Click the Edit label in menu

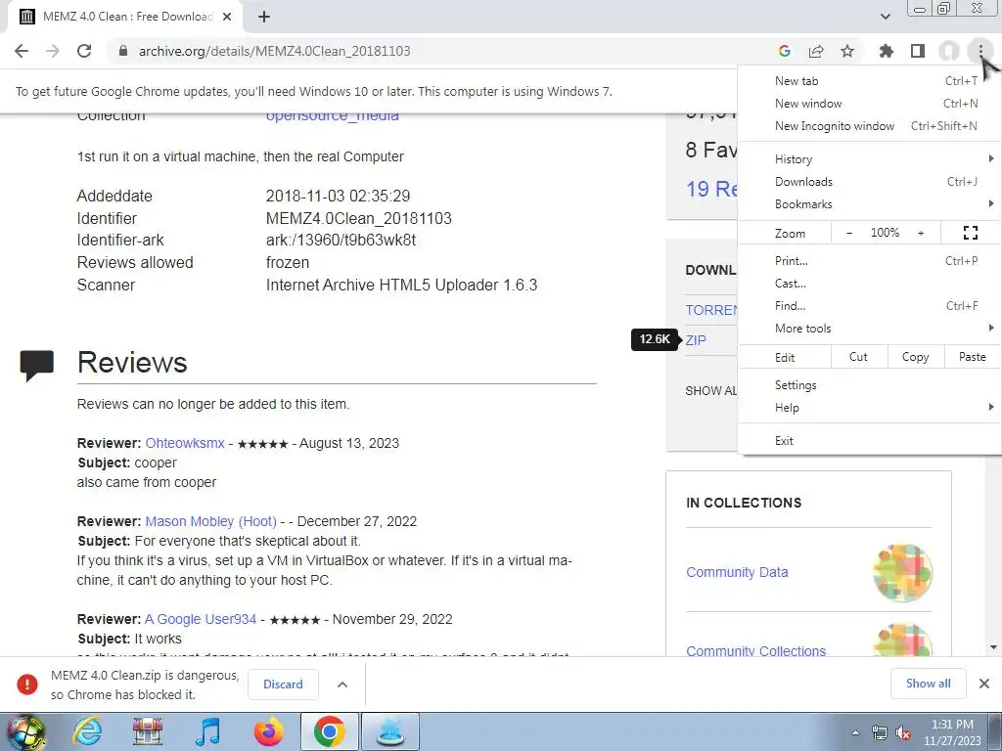tap(785, 358)
